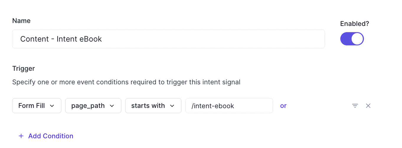
Task: Open the Form Fill event type dropdown
Action: (x=37, y=106)
